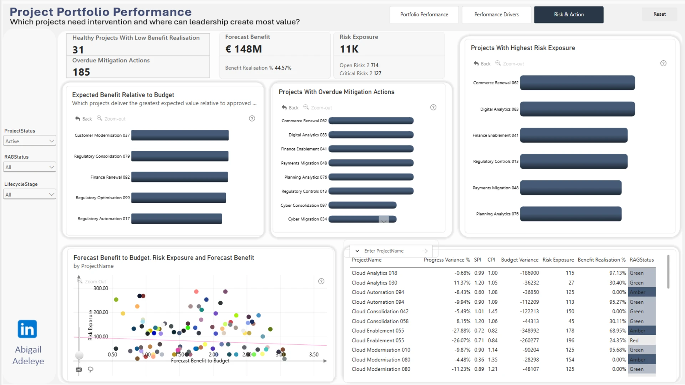The image size is (685, 385).
Task: Switch to Performance Drivers tab
Action: pyautogui.click(x=496, y=15)
